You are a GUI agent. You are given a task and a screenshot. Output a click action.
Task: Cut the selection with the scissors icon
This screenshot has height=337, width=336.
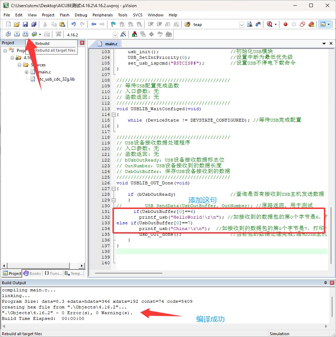point(45,24)
